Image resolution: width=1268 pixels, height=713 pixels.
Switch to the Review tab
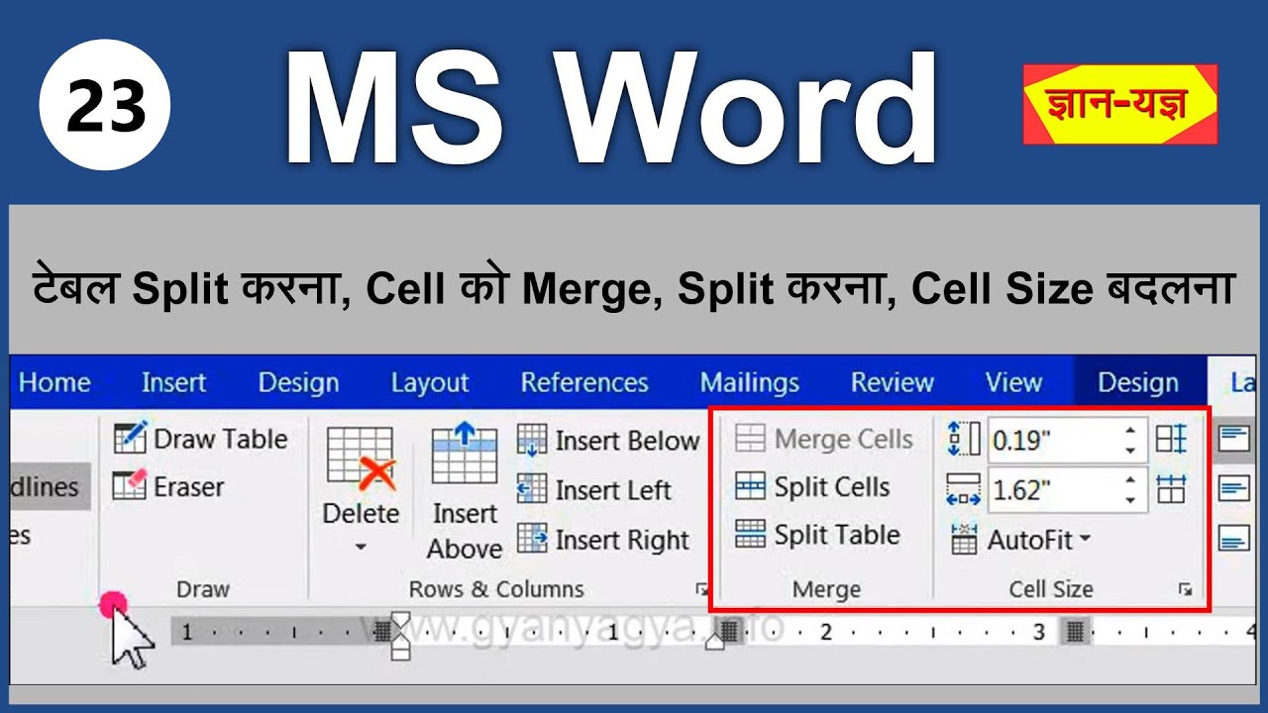click(893, 382)
